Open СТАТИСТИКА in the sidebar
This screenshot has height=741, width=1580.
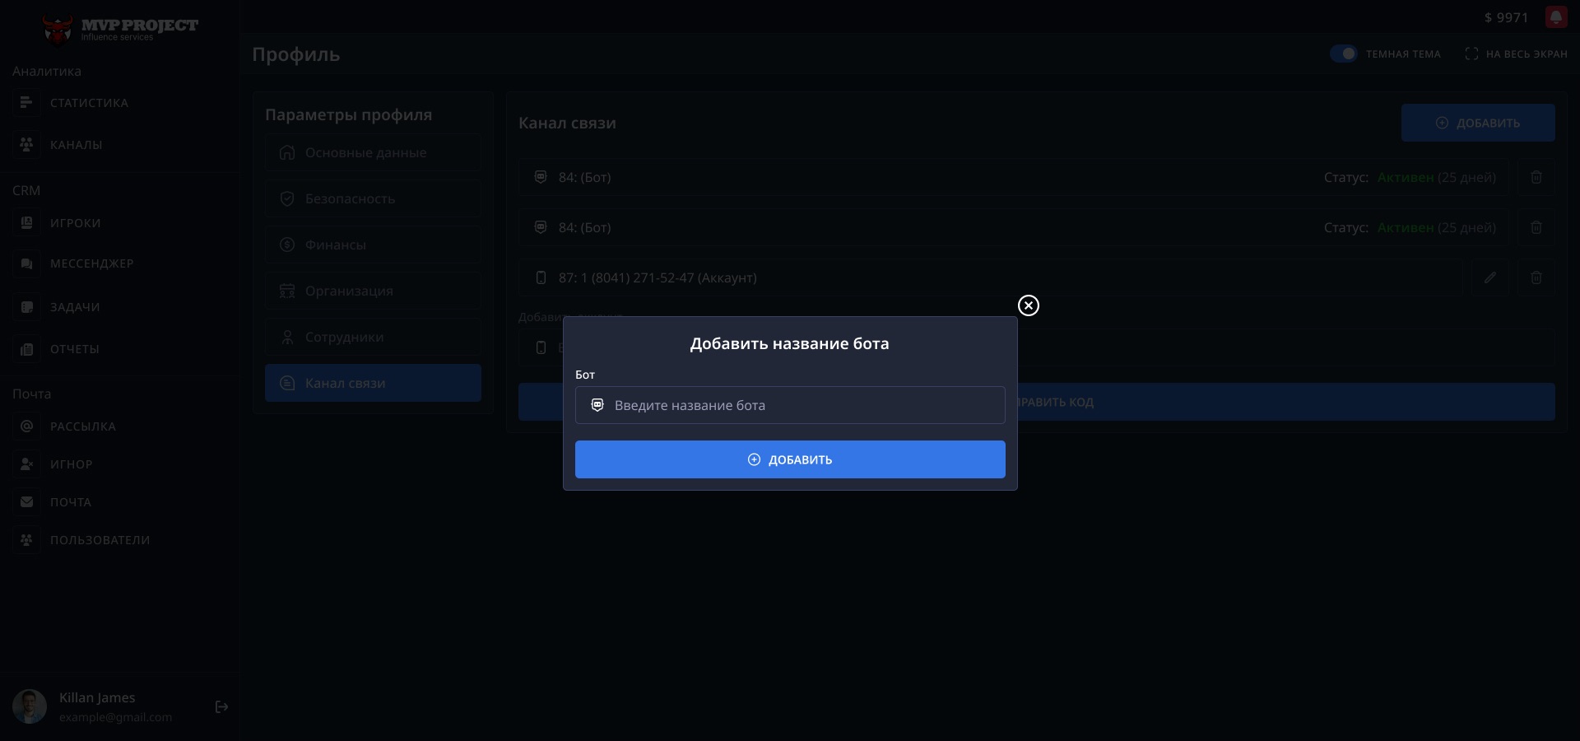(89, 103)
